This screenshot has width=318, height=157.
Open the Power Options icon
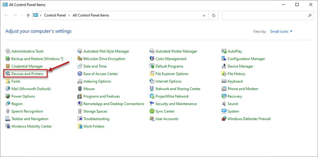(x=8, y=96)
